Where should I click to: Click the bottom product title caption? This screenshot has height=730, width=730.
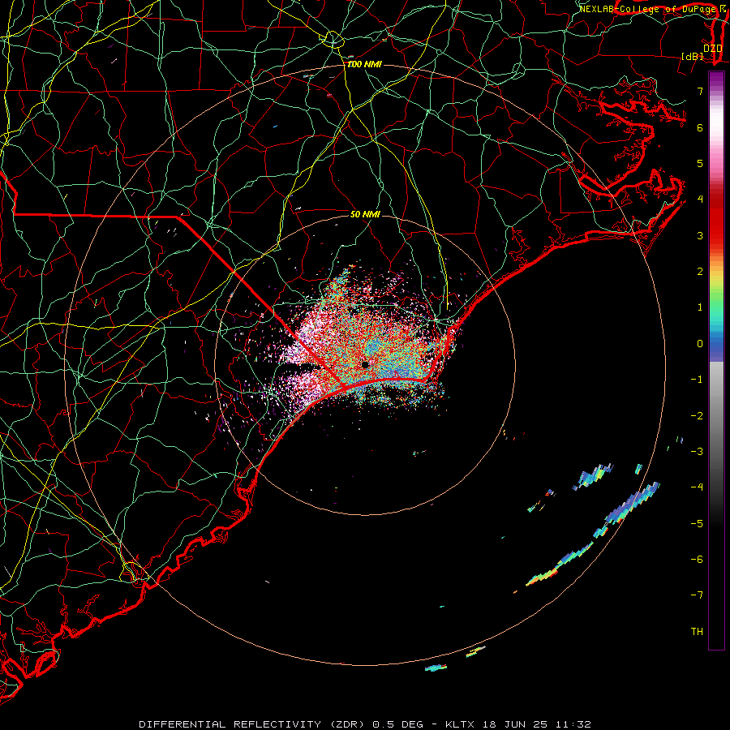pos(365,724)
